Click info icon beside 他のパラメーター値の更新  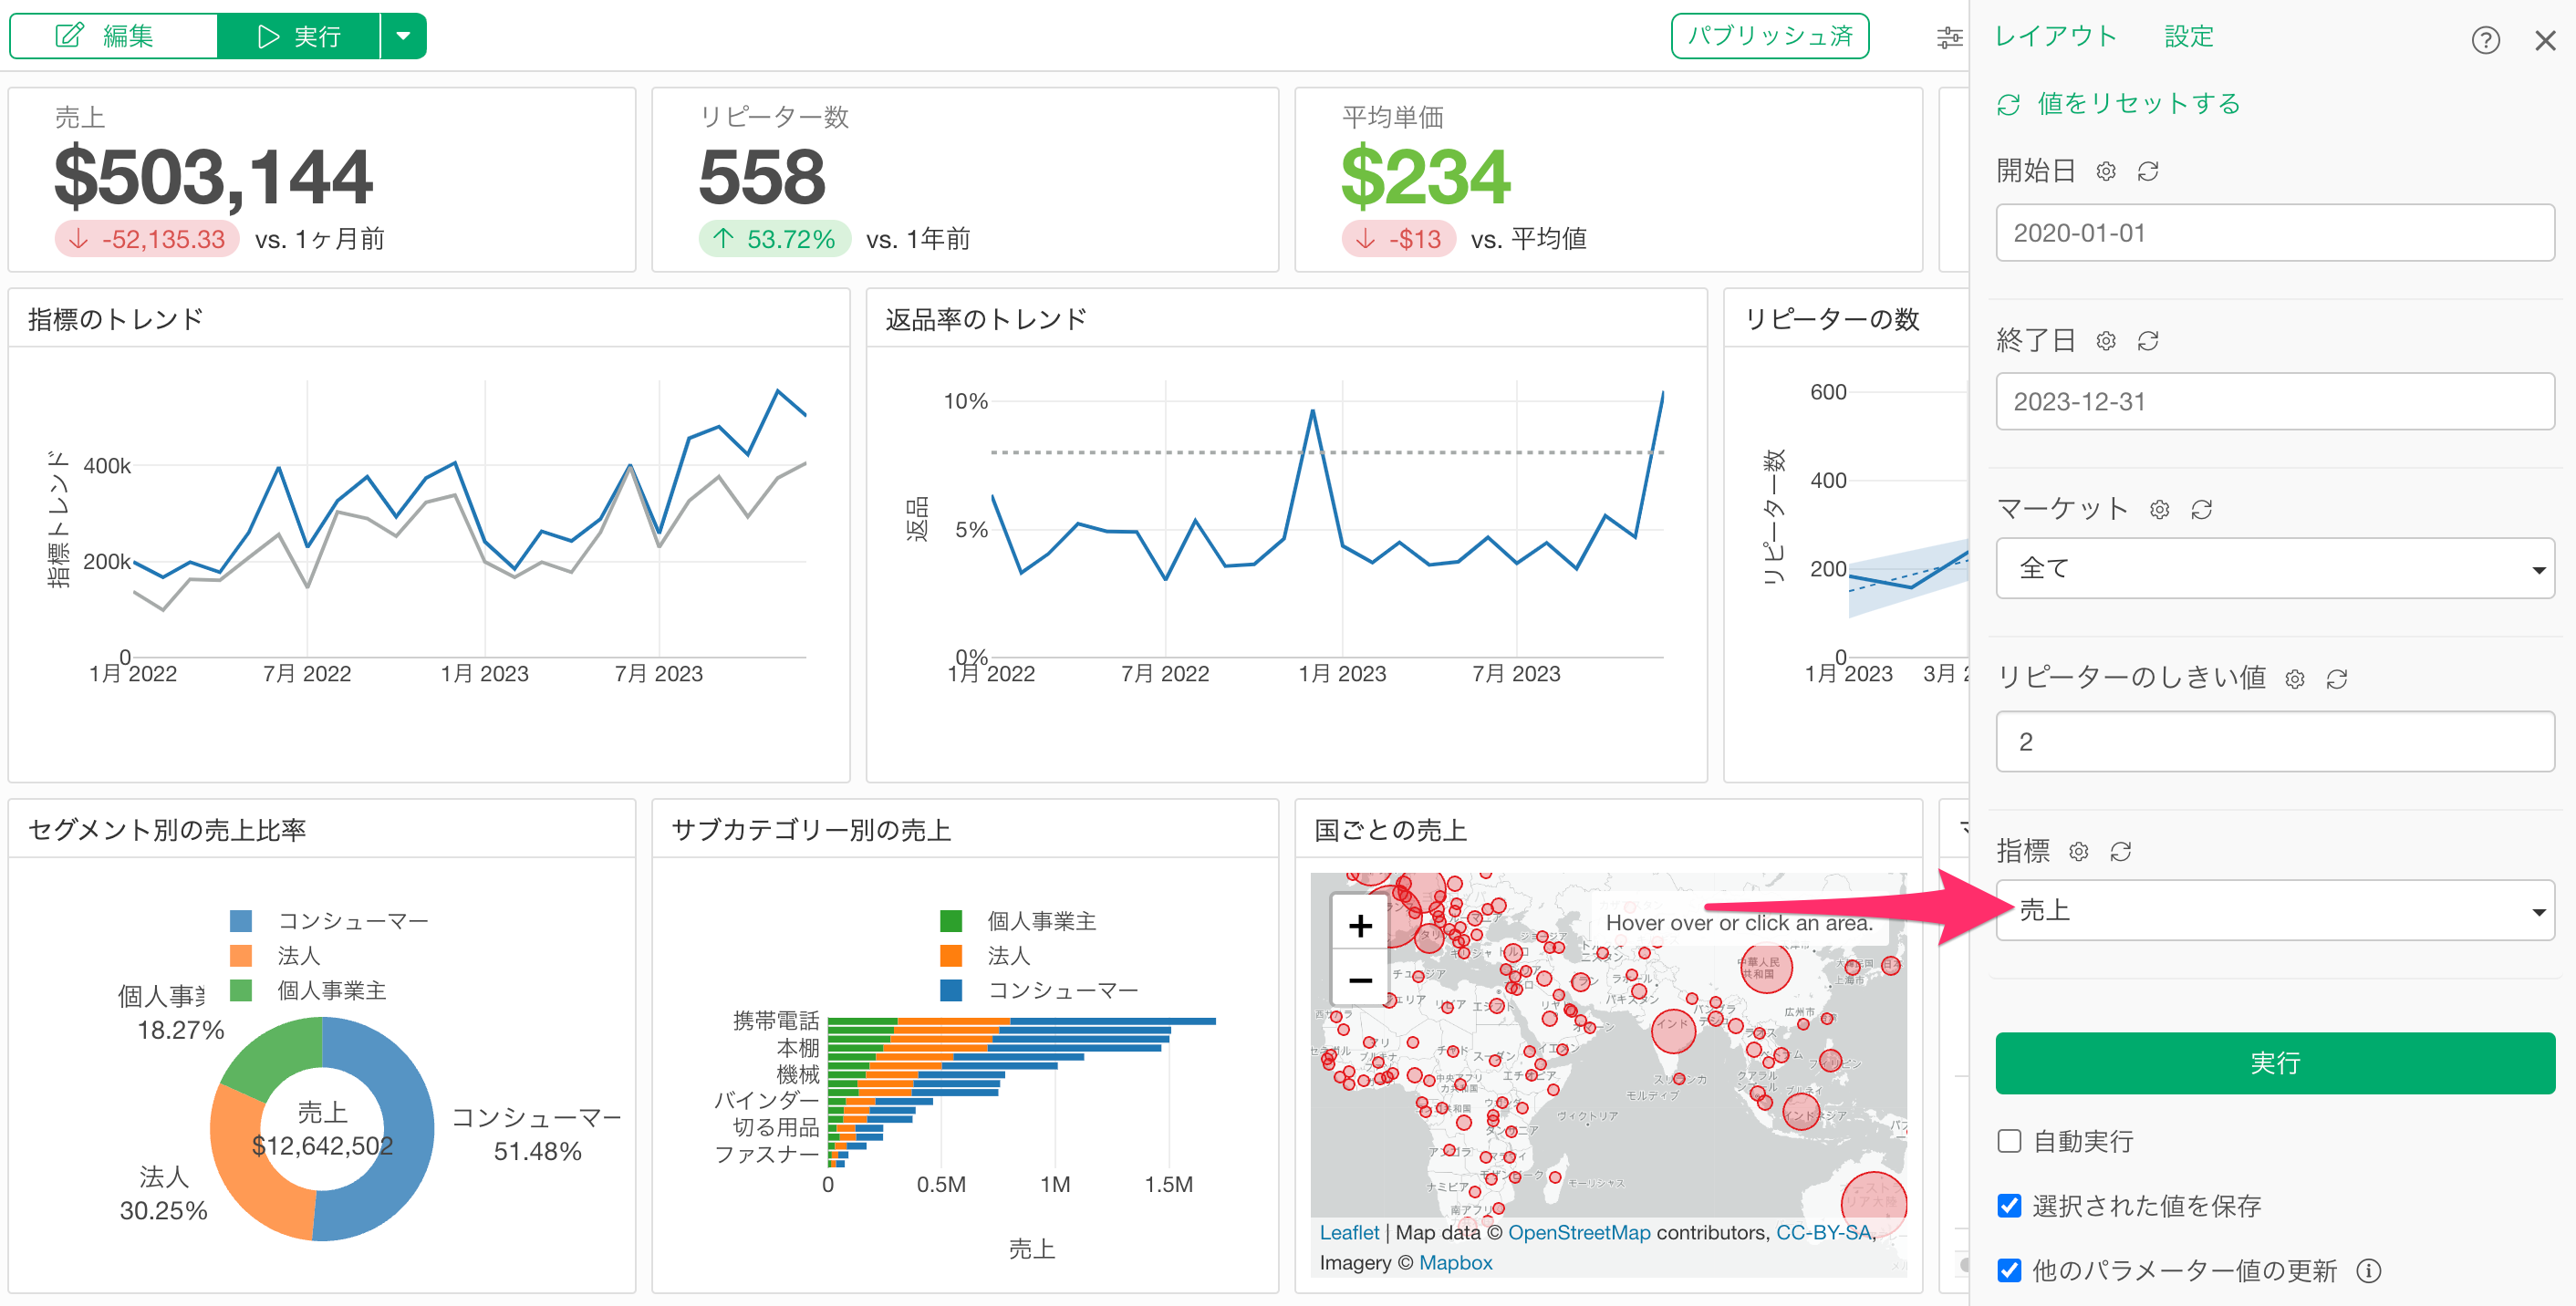tap(2369, 1270)
